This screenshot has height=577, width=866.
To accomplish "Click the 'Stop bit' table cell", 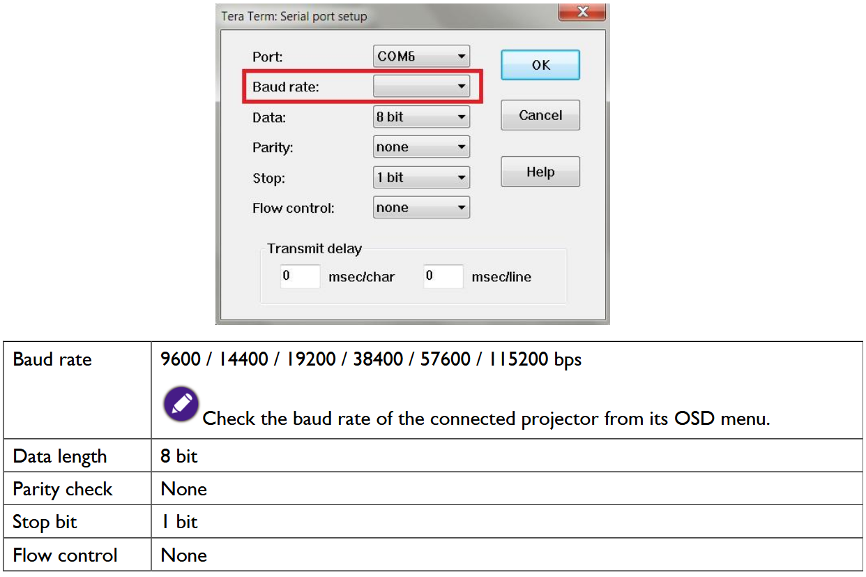I will [x=77, y=521].
